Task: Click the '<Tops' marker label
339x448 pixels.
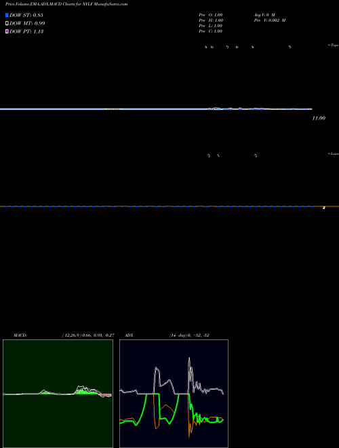Action: coord(334,45)
